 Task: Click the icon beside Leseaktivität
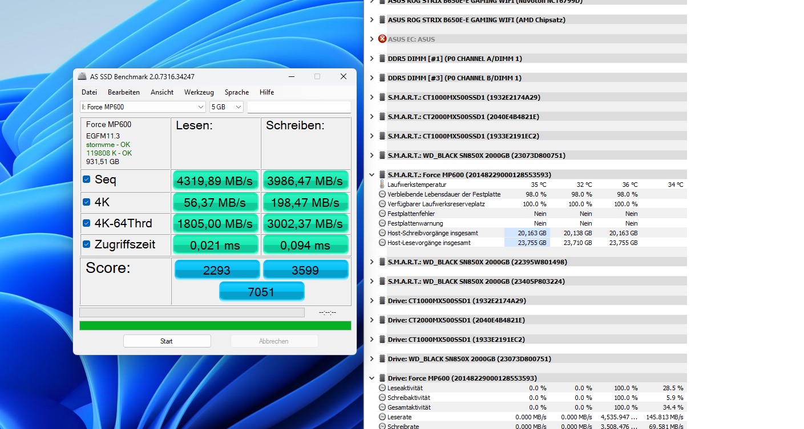382,388
